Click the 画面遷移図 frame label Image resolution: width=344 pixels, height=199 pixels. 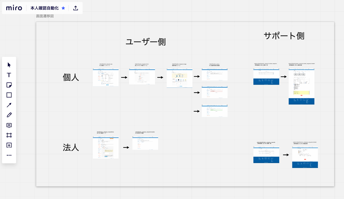pyautogui.click(x=45, y=16)
